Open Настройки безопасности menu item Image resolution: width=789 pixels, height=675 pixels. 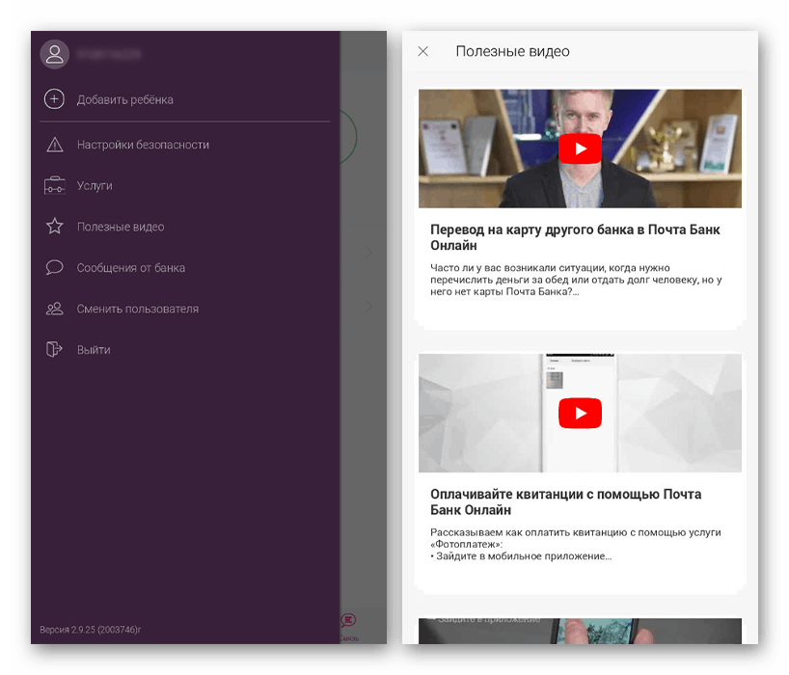pyautogui.click(x=143, y=145)
